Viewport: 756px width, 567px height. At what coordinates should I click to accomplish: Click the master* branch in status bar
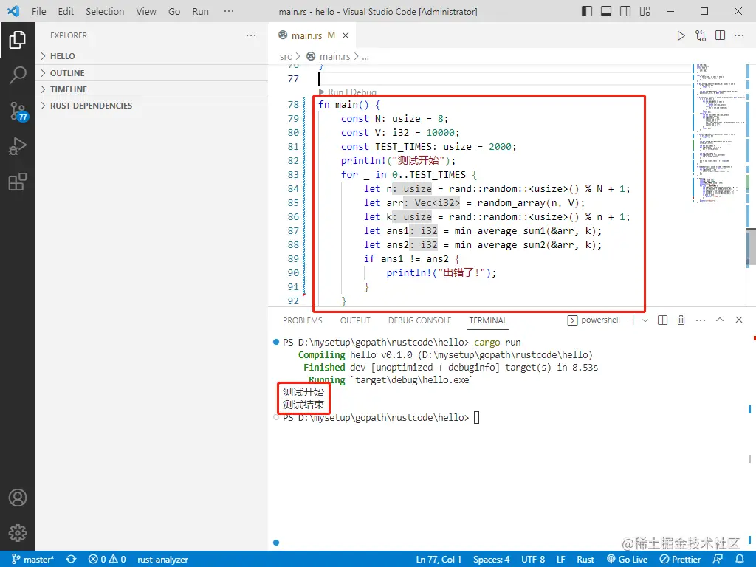tap(32, 560)
